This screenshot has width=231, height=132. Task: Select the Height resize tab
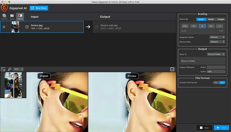coord(221,19)
